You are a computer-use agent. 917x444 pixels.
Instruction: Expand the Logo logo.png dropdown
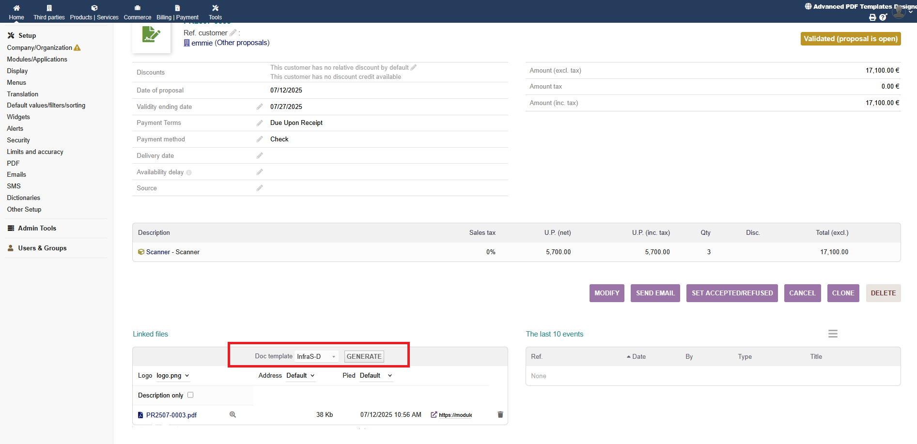pos(173,376)
